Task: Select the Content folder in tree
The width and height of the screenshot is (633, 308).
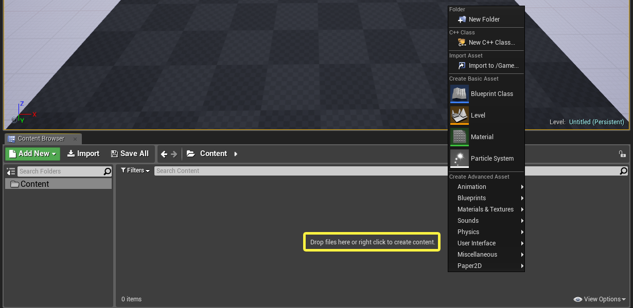Action: point(58,184)
